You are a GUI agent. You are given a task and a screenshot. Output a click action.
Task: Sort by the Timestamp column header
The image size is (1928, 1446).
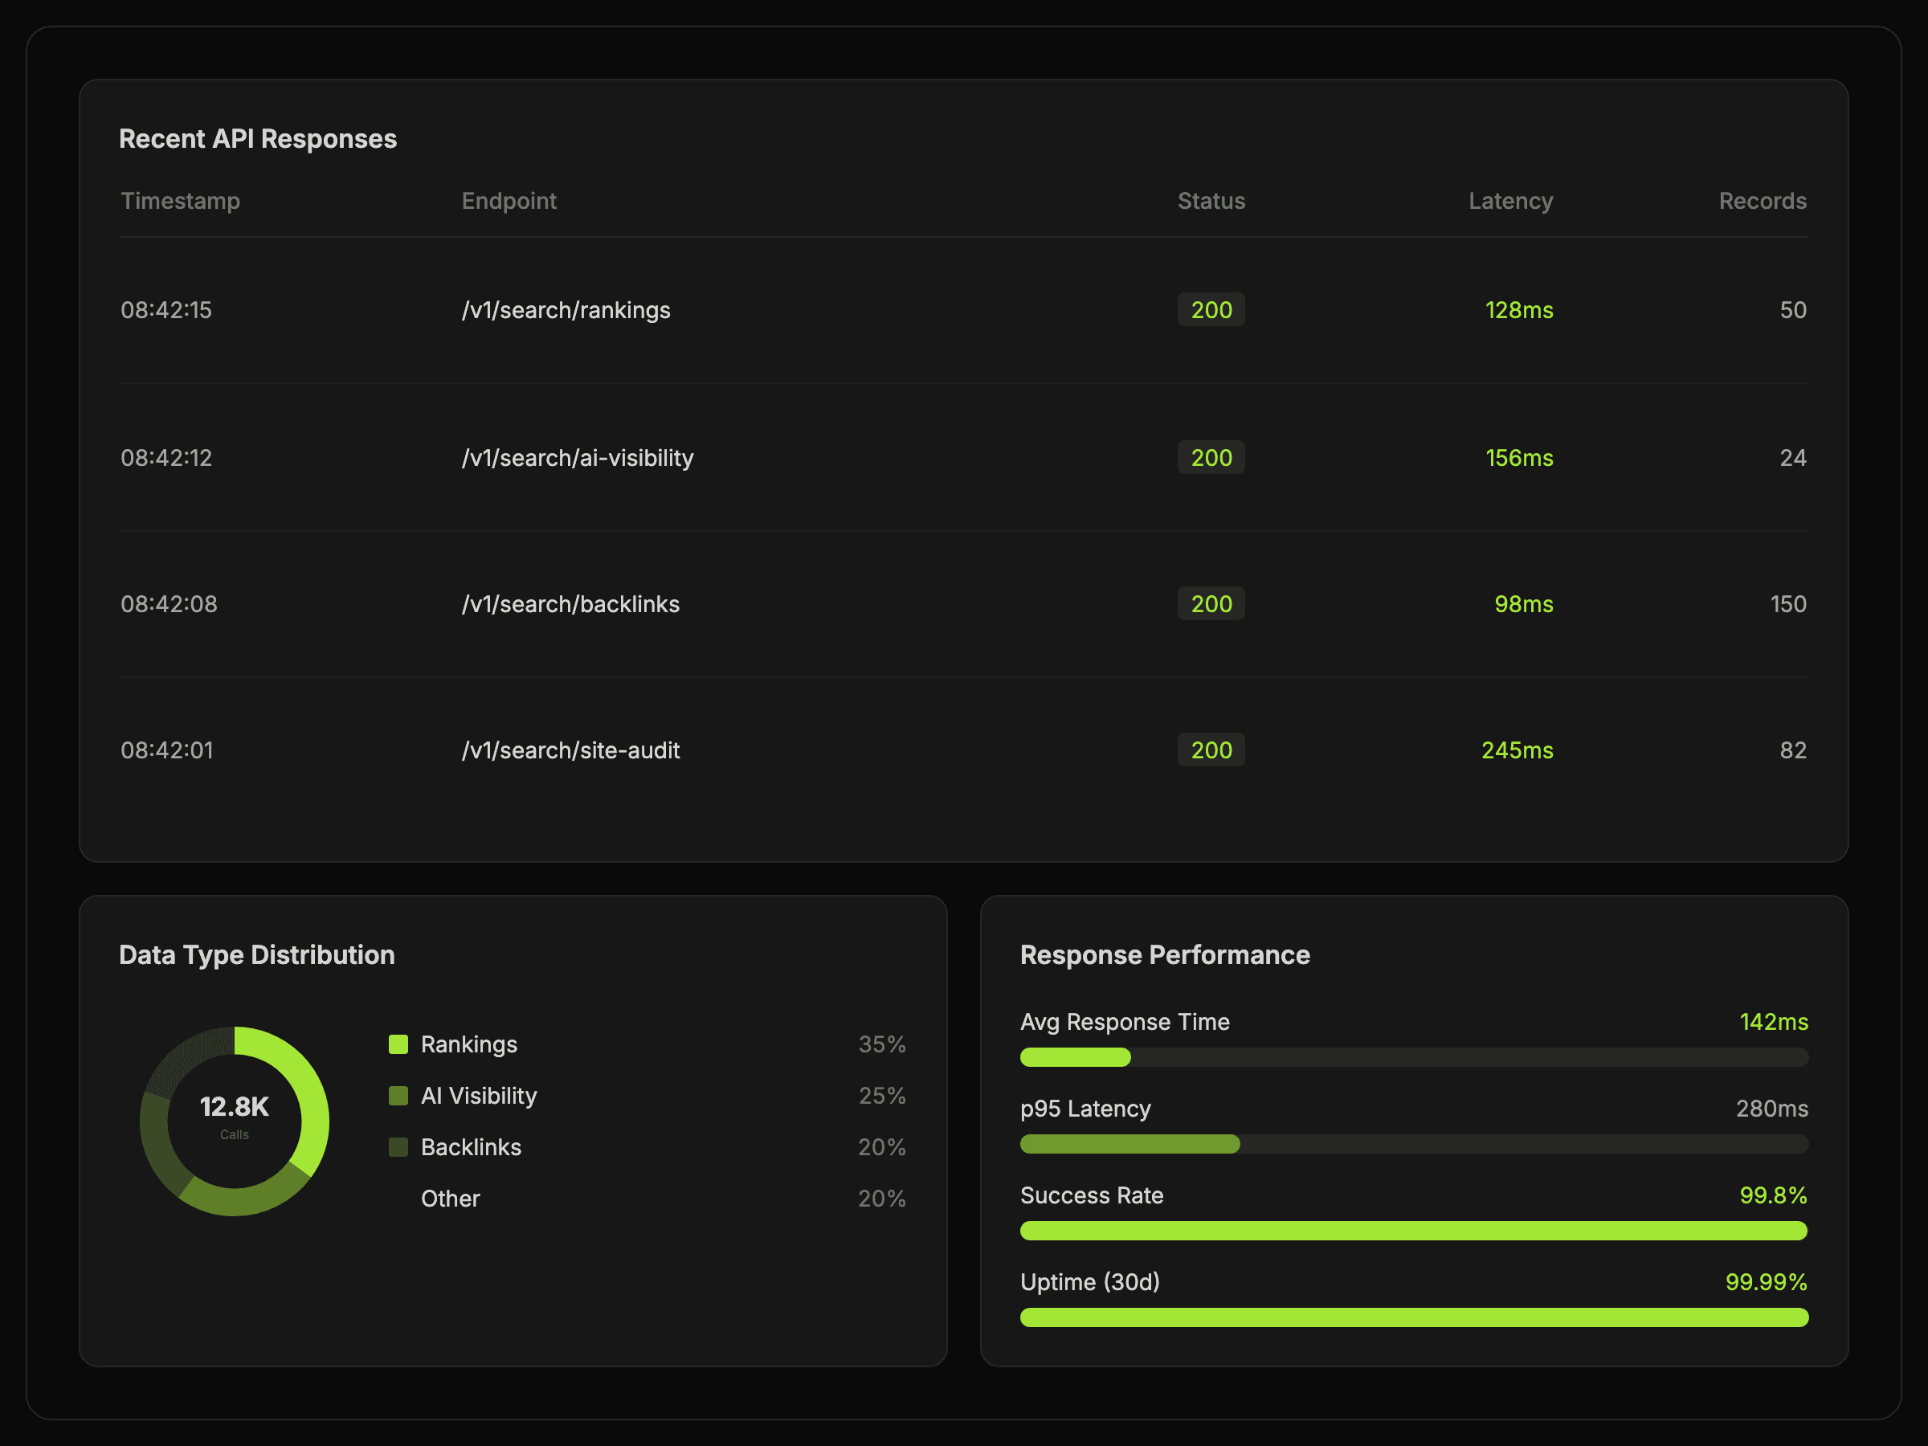click(x=181, y=202)
